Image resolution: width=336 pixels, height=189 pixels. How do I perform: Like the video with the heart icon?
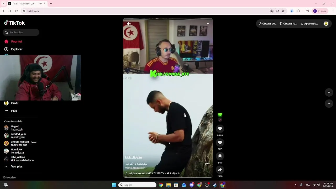pos(220,129)
